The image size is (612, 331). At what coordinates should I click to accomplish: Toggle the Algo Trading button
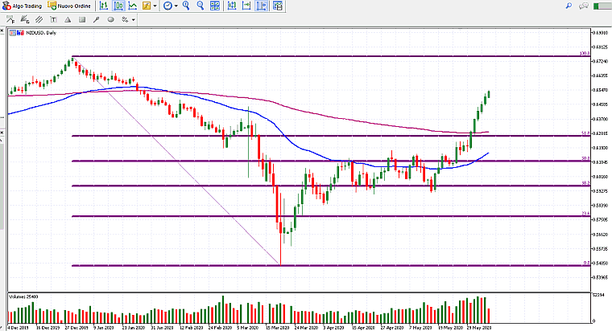pos(23,6)
